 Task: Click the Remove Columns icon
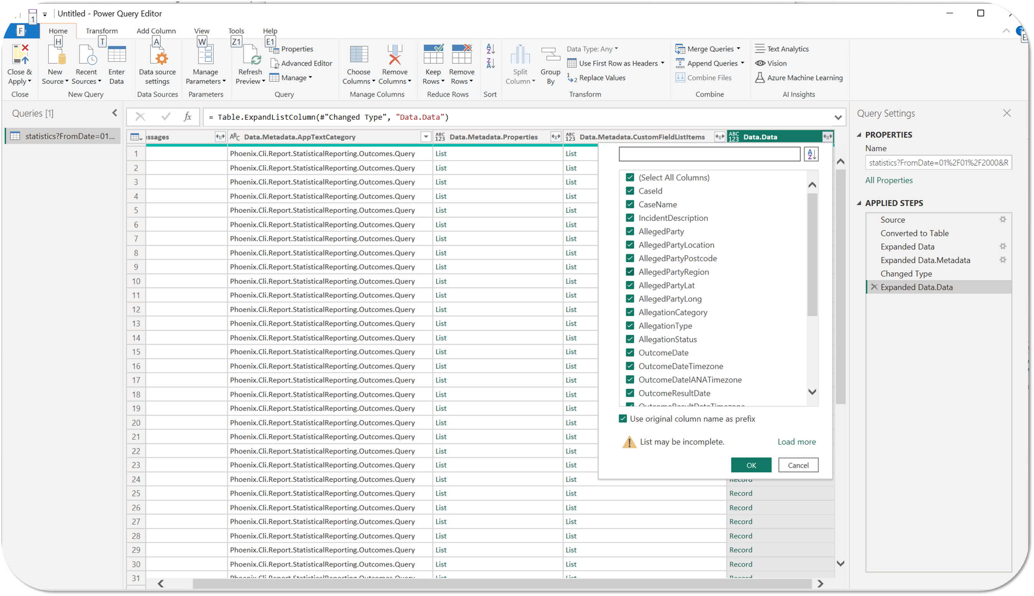(x=394, y=56)
